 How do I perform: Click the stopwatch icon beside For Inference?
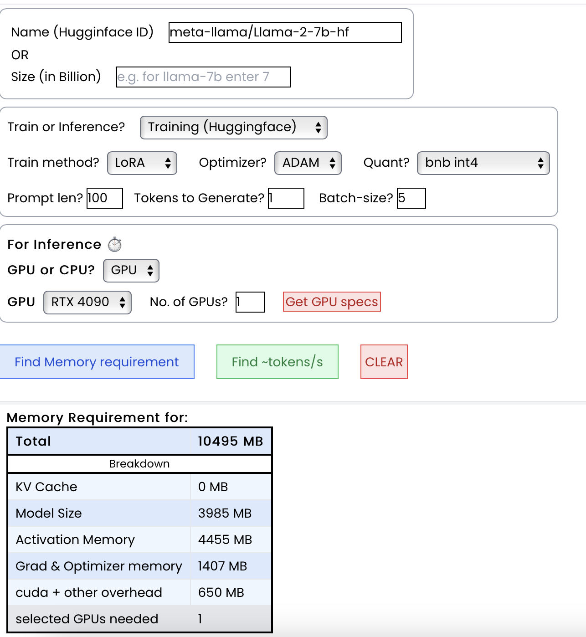(115, 245)
